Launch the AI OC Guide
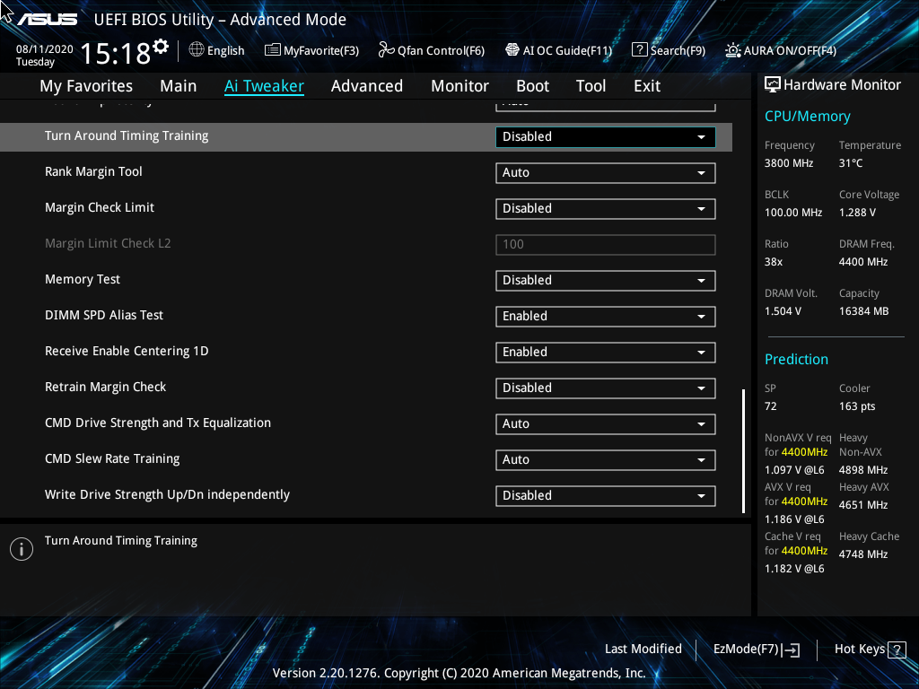This screenshot has height=689, width=919. [x=558, y=50]
